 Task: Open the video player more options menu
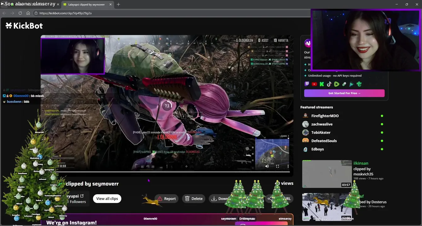288,166
